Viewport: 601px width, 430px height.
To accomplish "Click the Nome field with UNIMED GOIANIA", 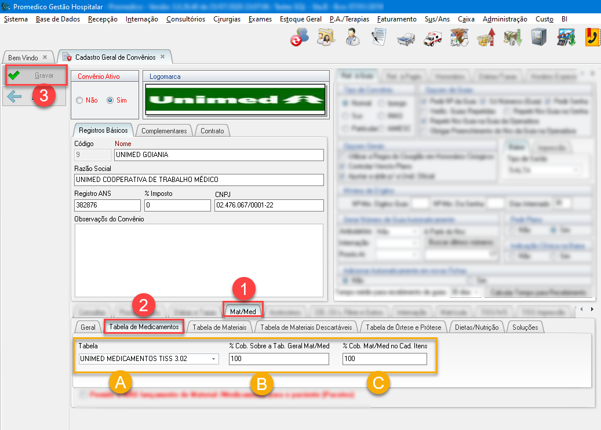I will pos(219,155).
